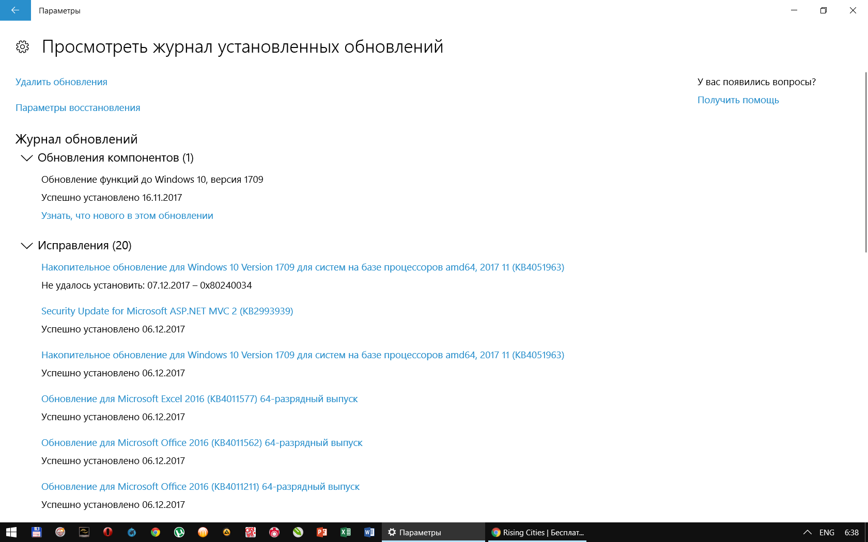Open uTorrent from the taskbar
This screenshot has height=542, width=868.
[x=179, y=532]
